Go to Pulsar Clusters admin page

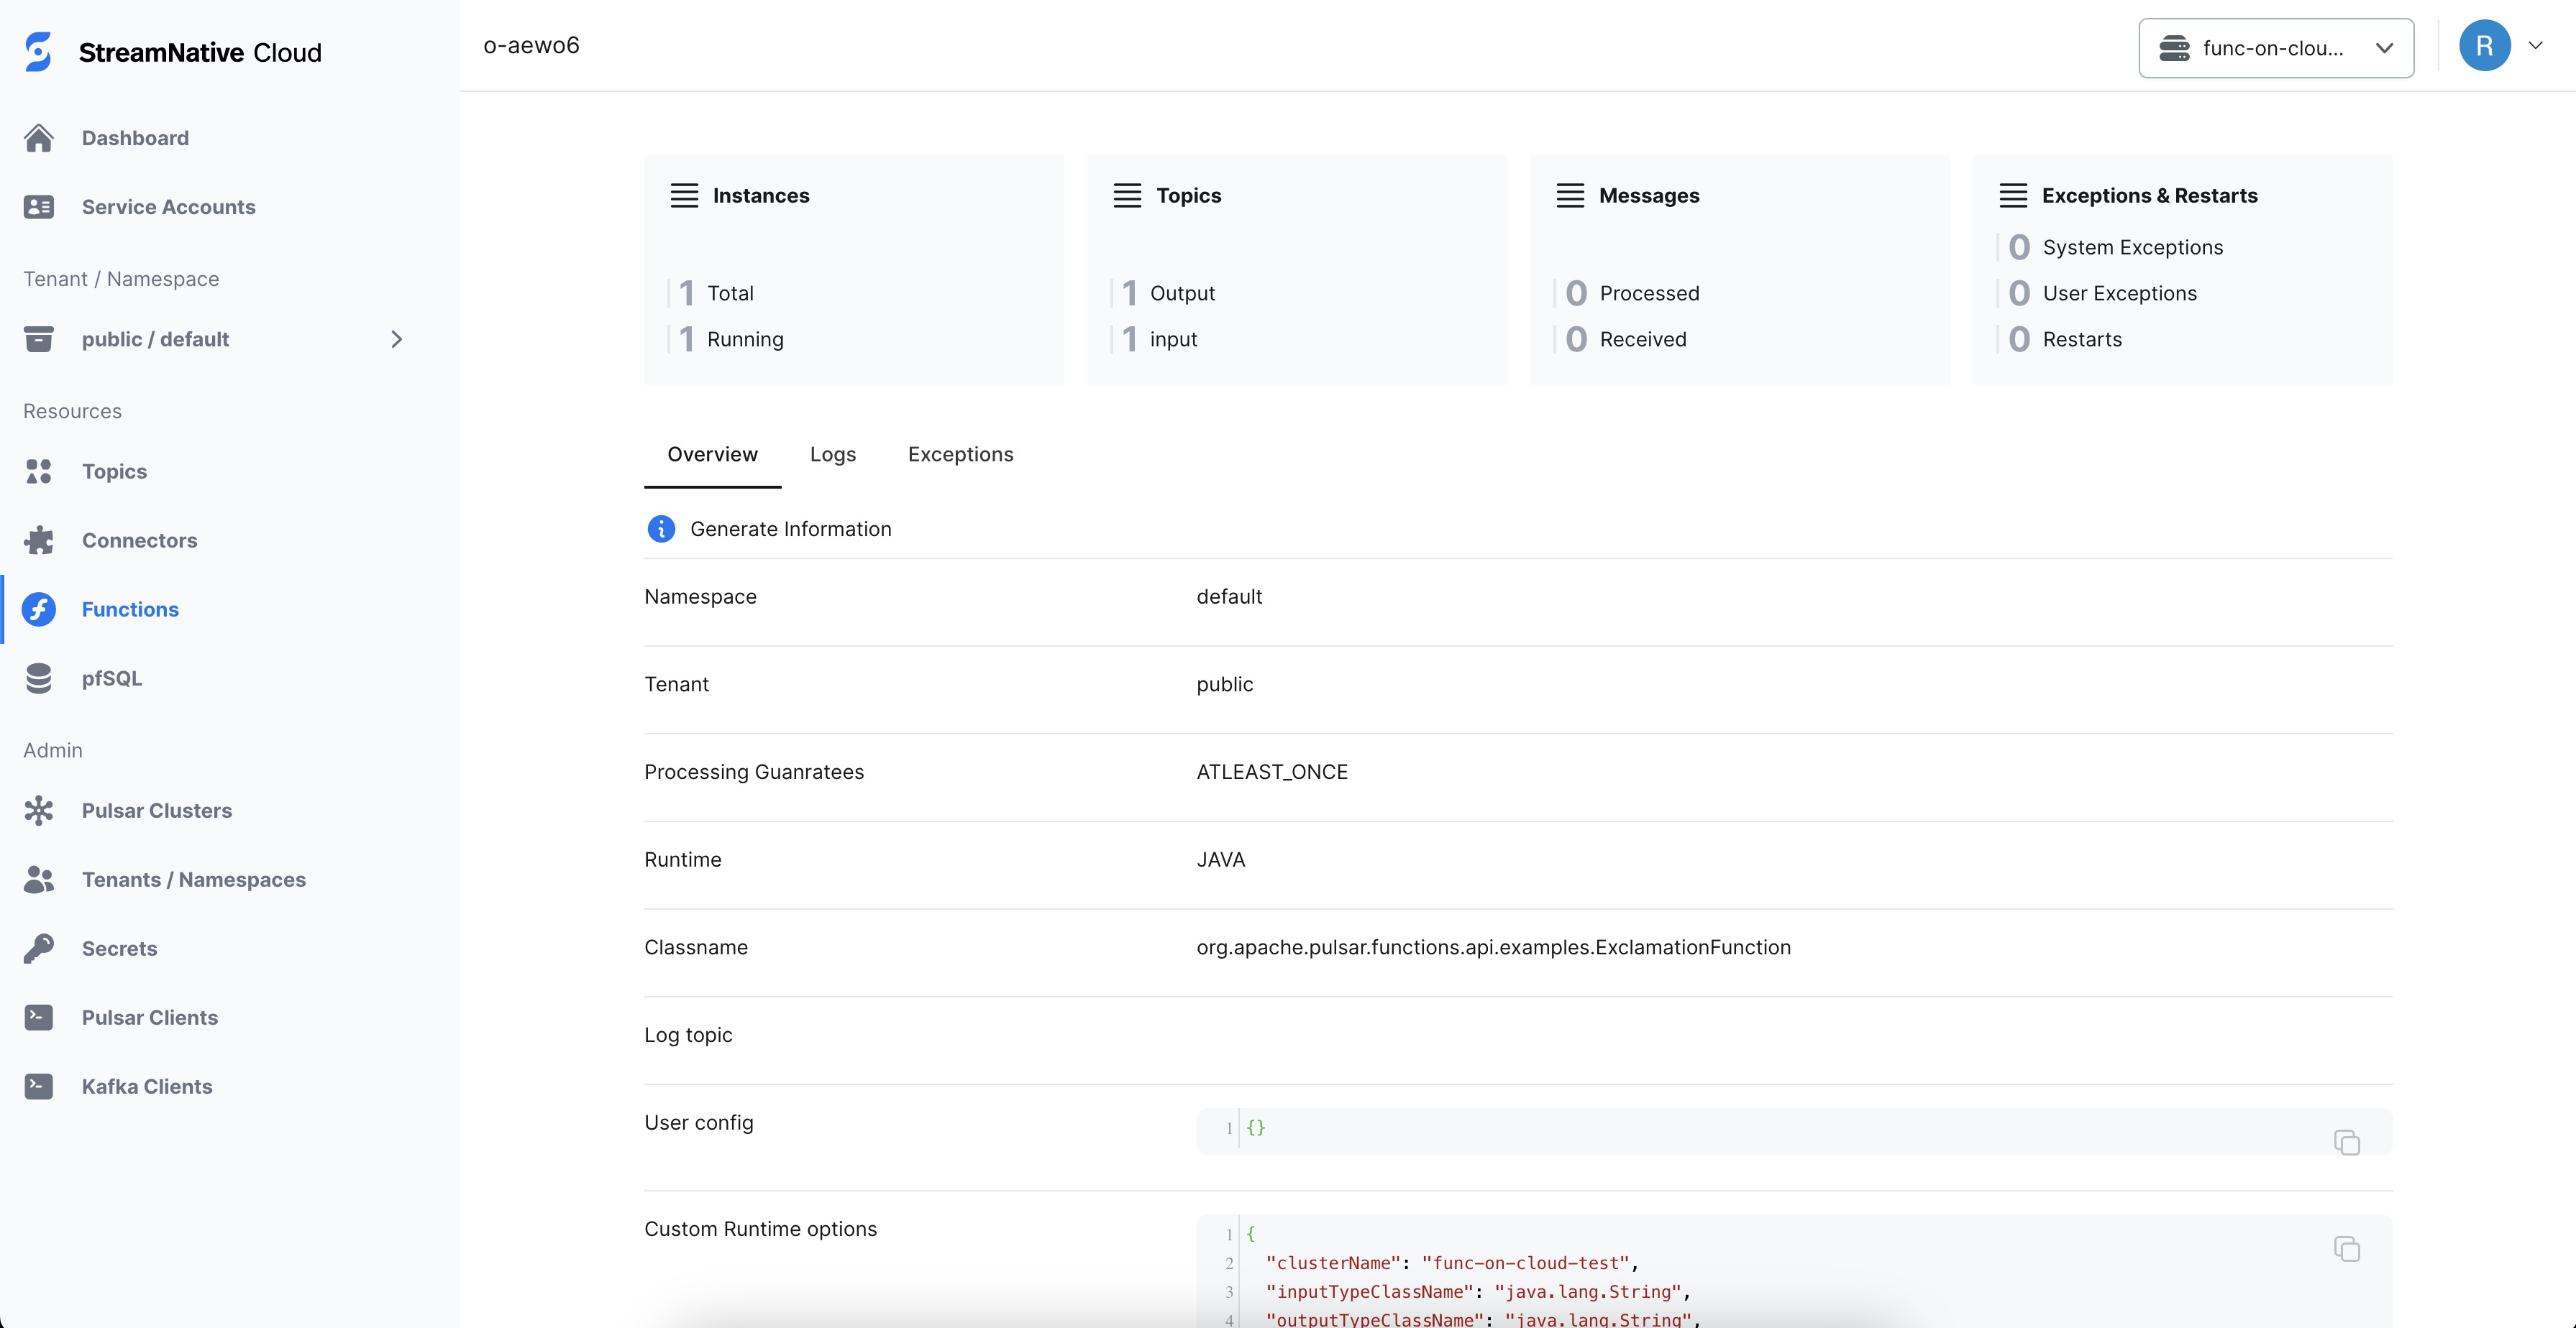[x=155, y=811]
